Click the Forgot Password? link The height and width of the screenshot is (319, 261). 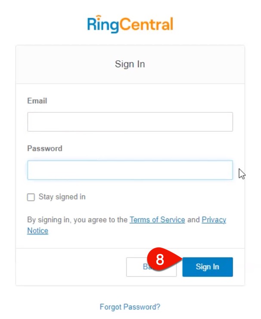click(130, 307)
